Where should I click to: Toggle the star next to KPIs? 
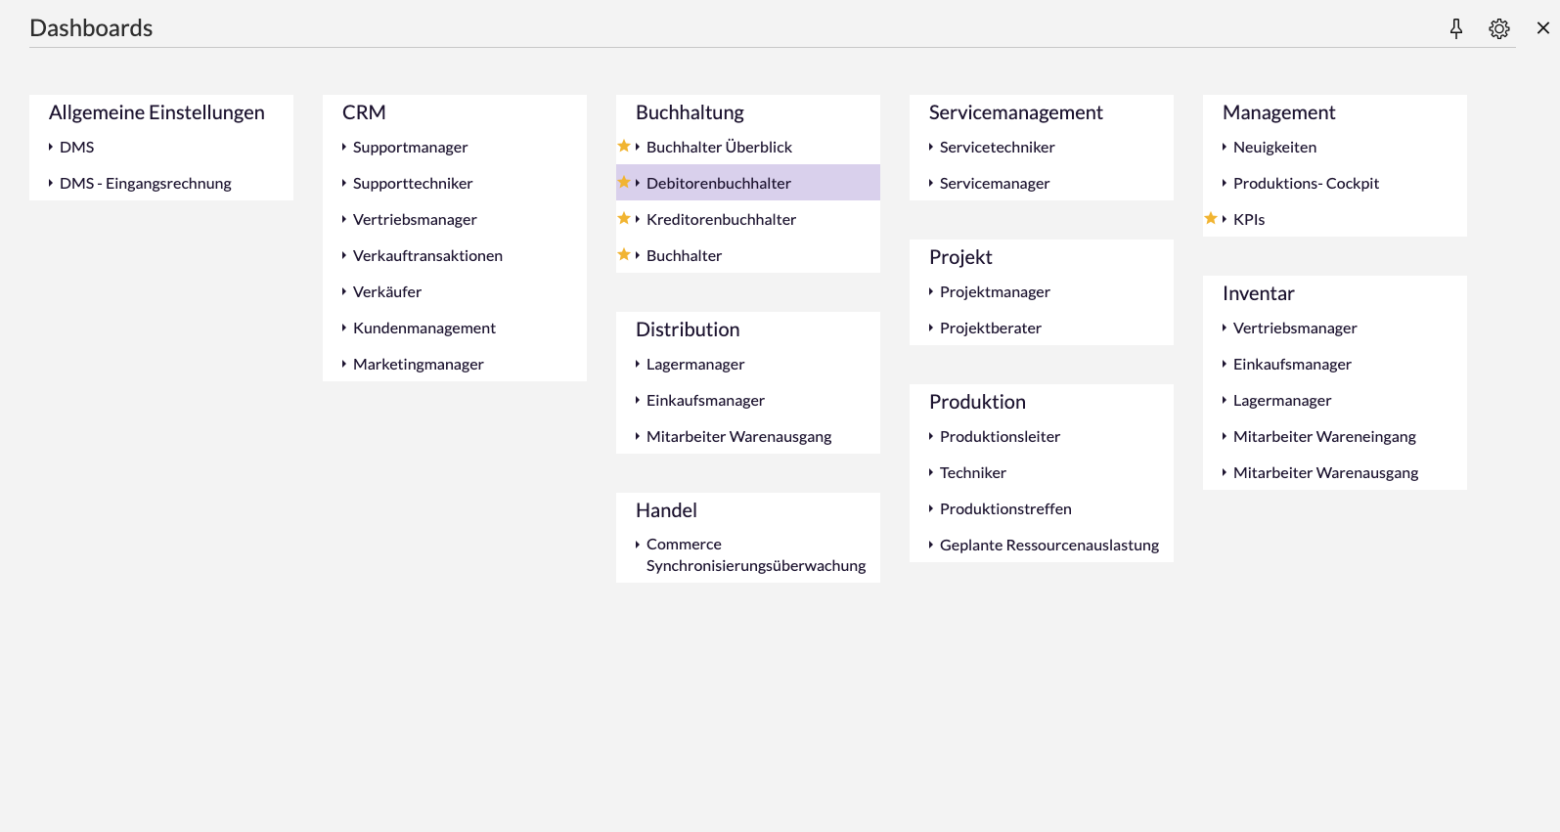[x=1211, y=219]
